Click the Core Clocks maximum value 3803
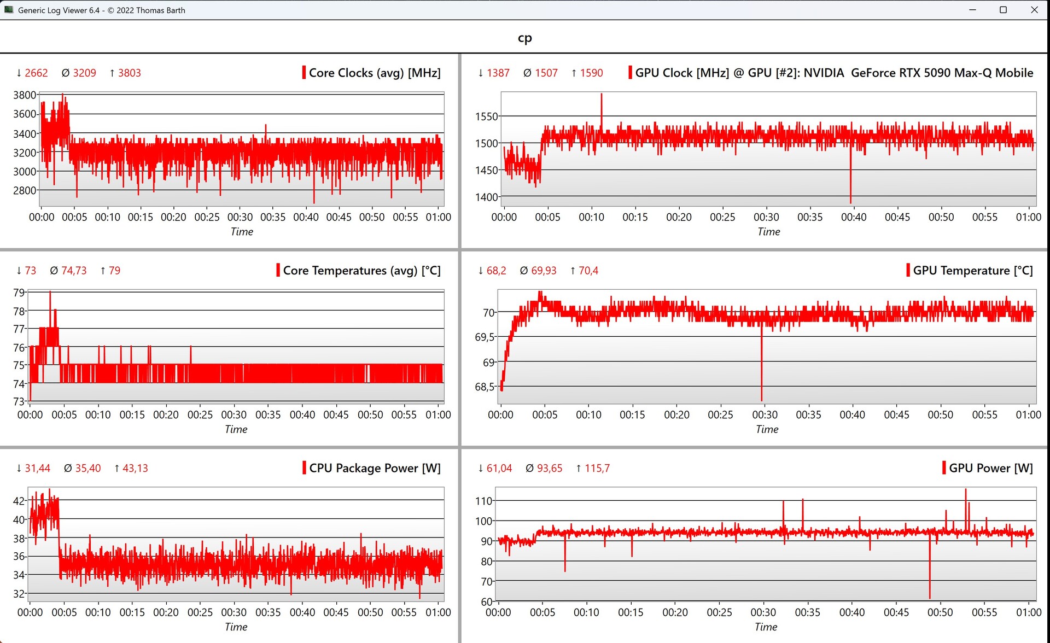Screen dimensions: 1050x643 [129, 73]
